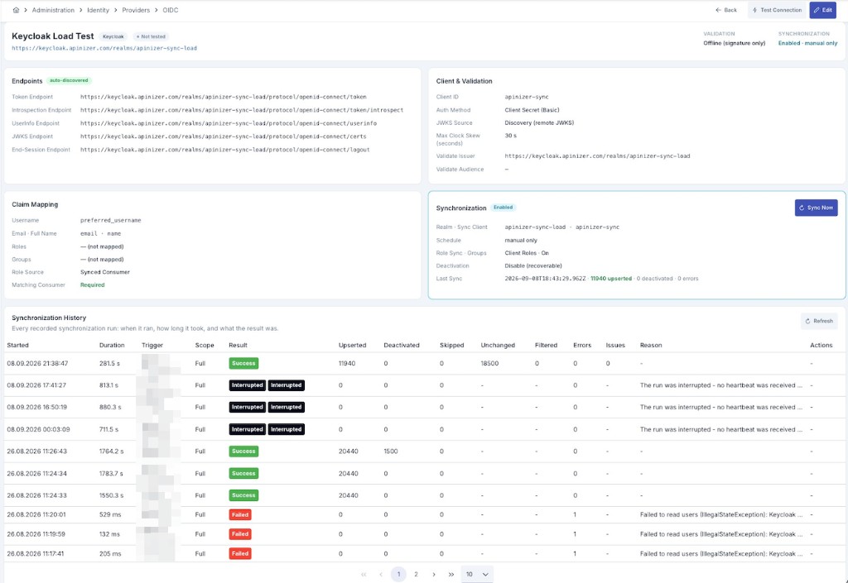This screenshot has width=848, height=583.
Task: Click the End-Session Endpoint URL
Action: [x=225, y=150]
